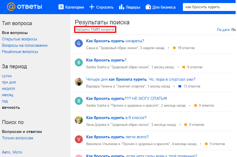
Task: Click Варвара Танина's photo avatar
Action: [79, 81]
